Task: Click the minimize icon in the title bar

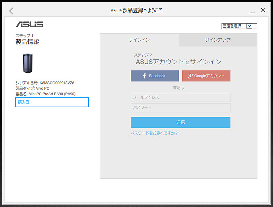Action: (252, 11)
